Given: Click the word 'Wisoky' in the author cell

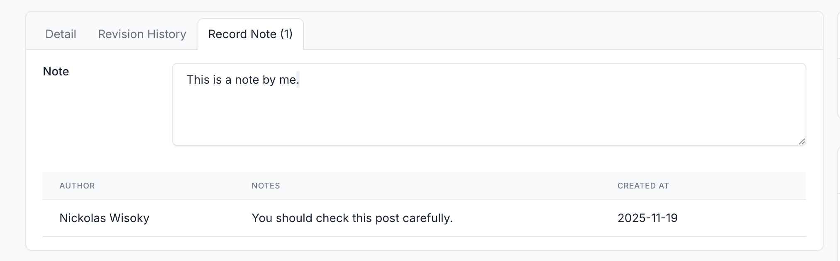Looking at the screenshot, I should [x=130, y=218].
